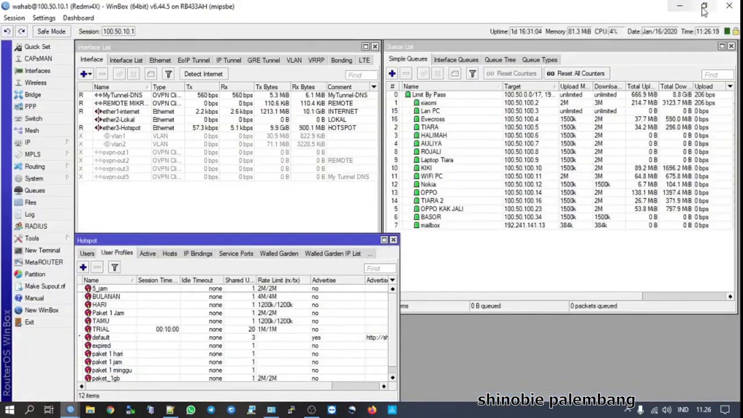Click Exit in the sidebar

29,322
